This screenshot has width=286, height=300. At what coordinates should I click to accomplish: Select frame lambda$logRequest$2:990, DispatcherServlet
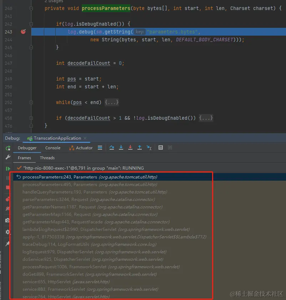tap(150, 229)
